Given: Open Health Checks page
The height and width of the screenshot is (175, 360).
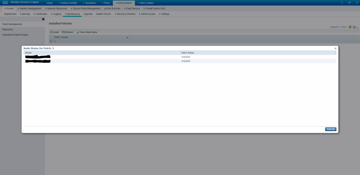Looking at the screenshot, I should coord(104,14).
